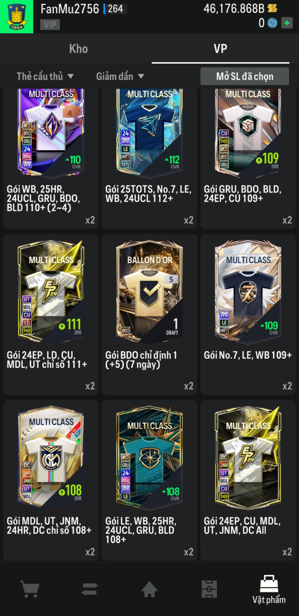This screenshot has height=616, width=299.
Task: Expand the Thẻ cầu thủ dropdown
Action: tap(45, 76)
